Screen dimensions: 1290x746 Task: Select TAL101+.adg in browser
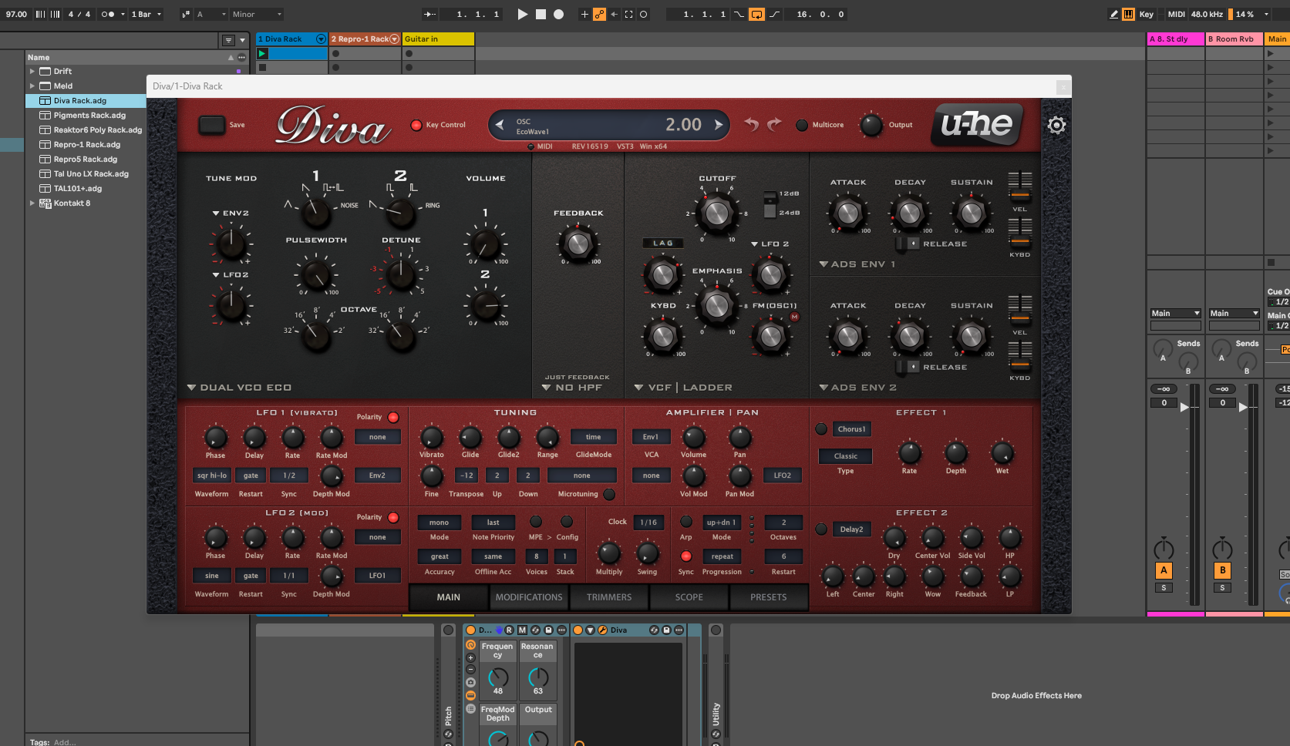[x=77, y=189]
